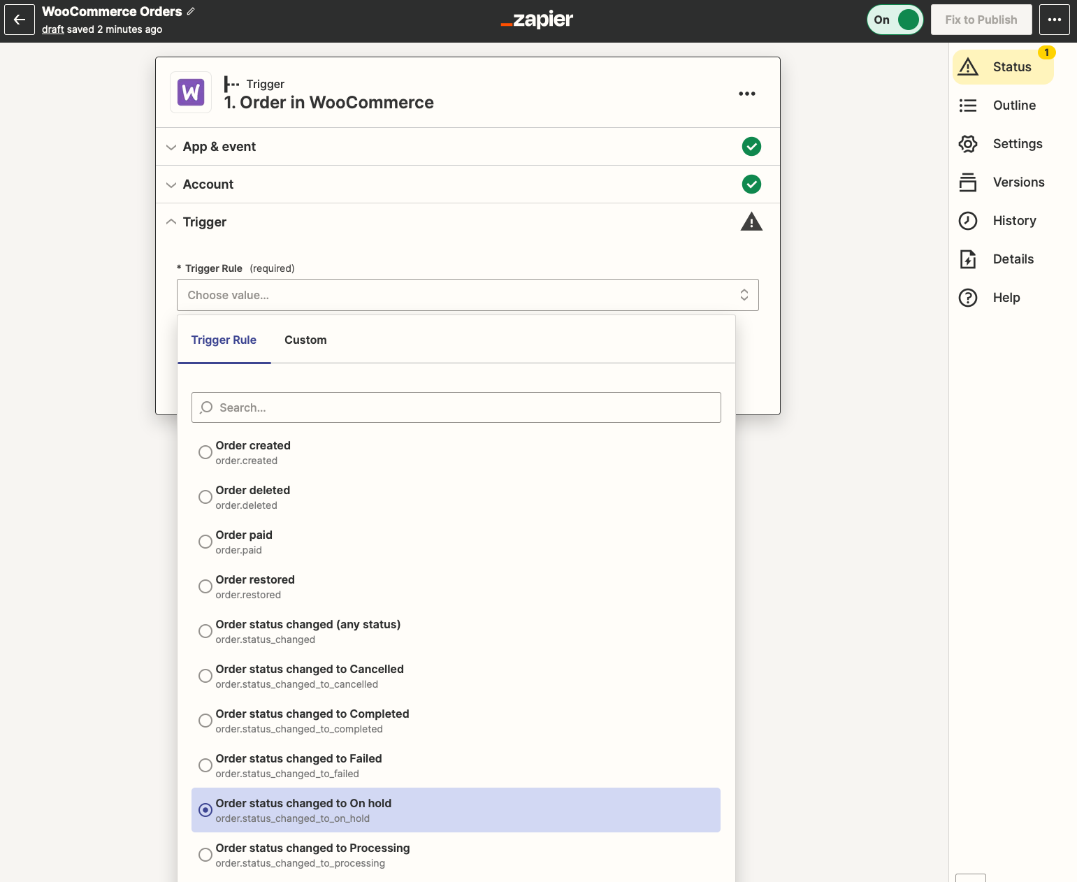Click the Fix to Publish button

tap(981, 19)
